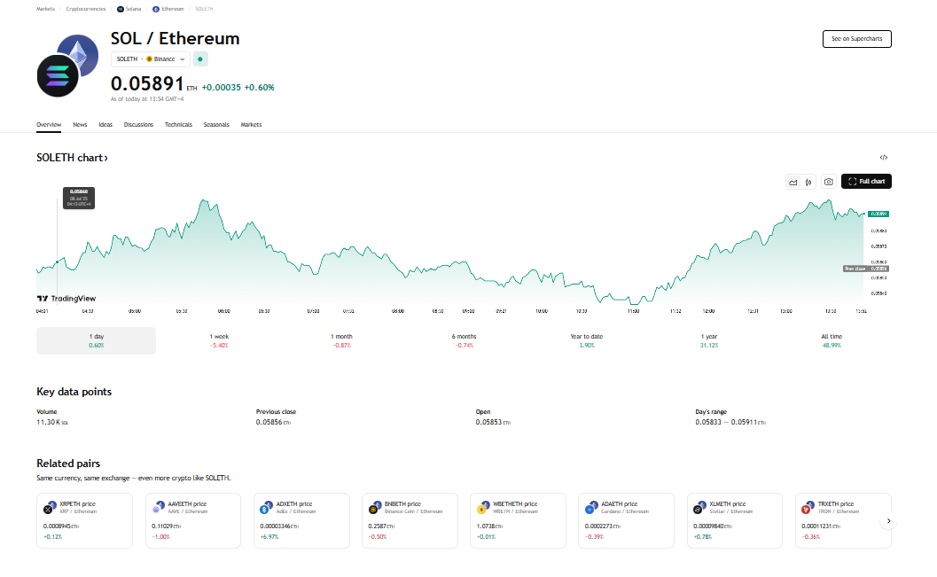Viewport: 937px width, 577px height.
Task: Open the XRPETH price card
Action: point(84,520)
